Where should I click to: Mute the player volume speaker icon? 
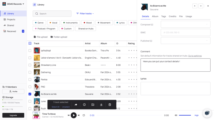pos(176,115)
